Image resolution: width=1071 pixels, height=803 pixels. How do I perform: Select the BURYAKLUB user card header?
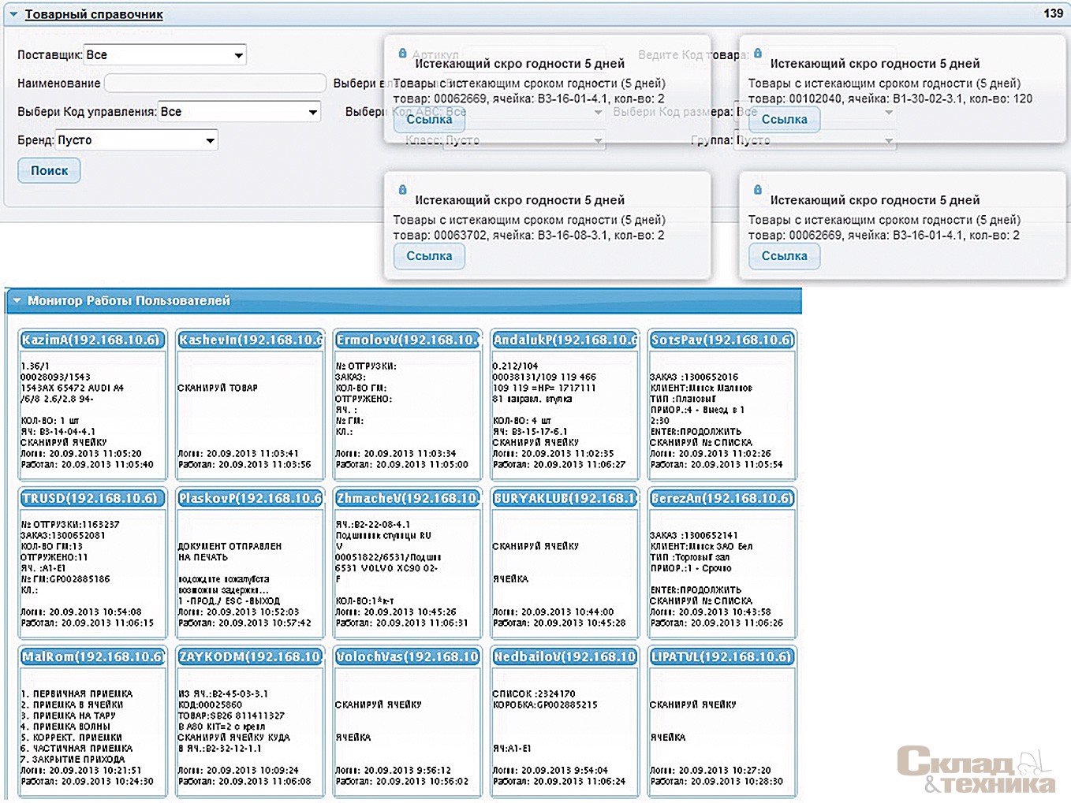point(565,499)
